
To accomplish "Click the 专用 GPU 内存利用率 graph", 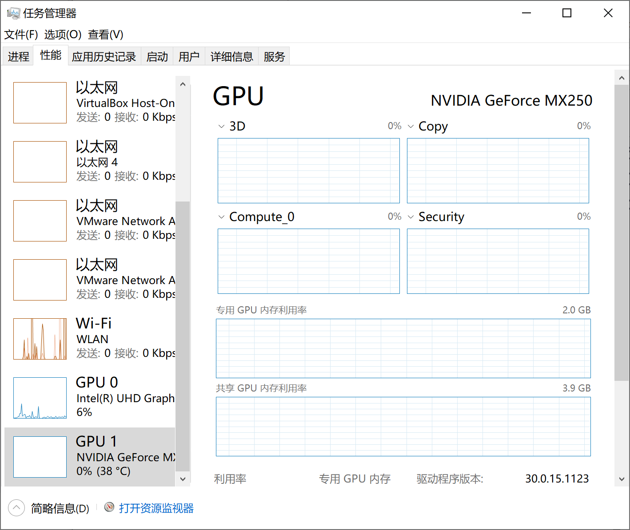I will (403, 348).
